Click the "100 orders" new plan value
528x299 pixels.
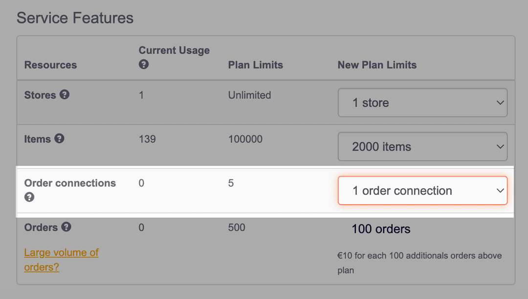coord(381,229)
